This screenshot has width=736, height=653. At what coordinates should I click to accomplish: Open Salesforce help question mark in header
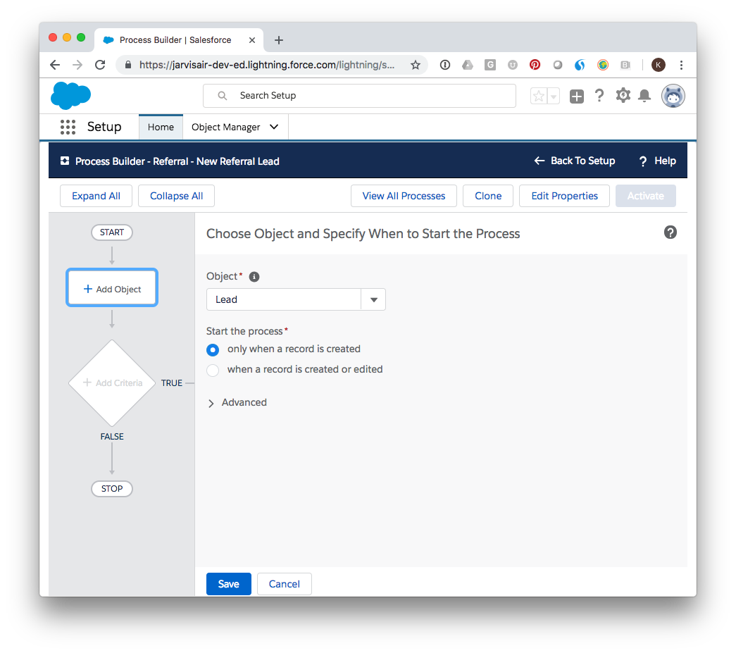pyautogui.click(x=599, y=96)
